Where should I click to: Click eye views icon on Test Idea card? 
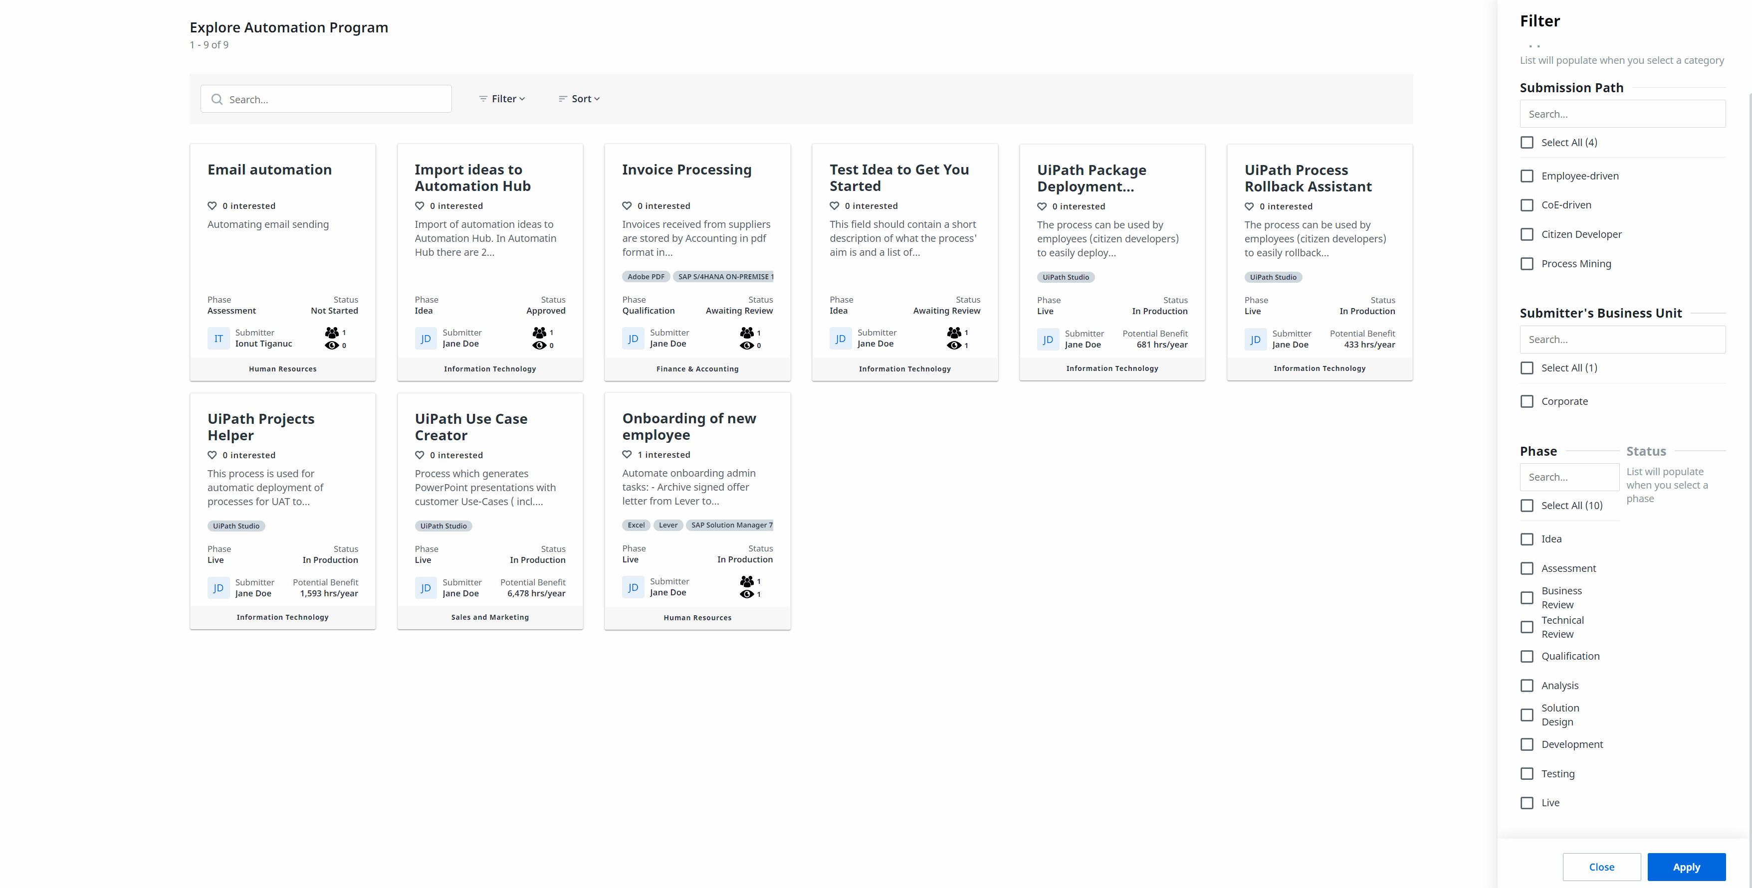tap(954, 346)
